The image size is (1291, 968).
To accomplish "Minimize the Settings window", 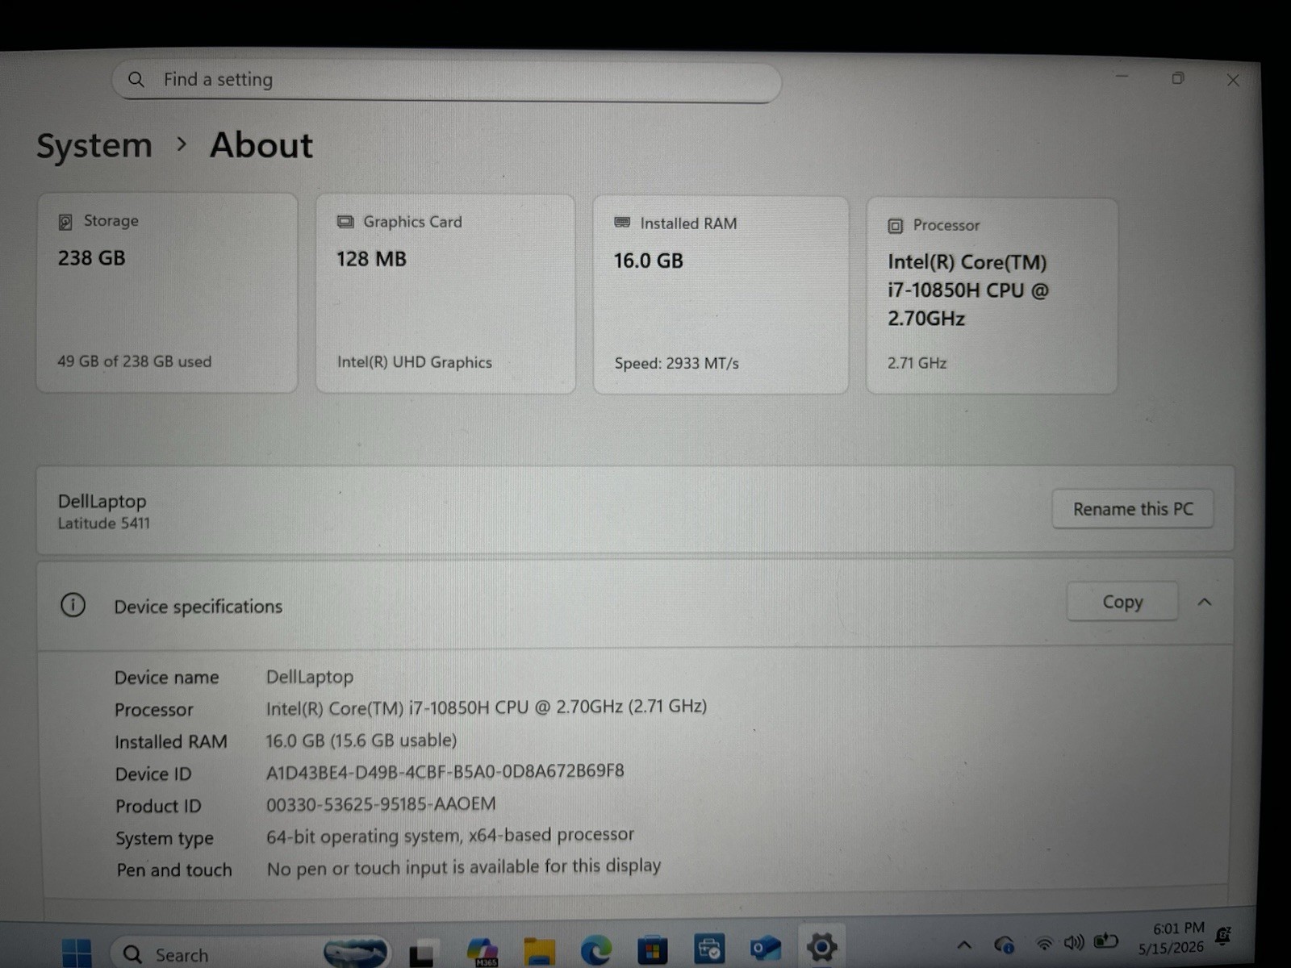I will pos(1122,77).
